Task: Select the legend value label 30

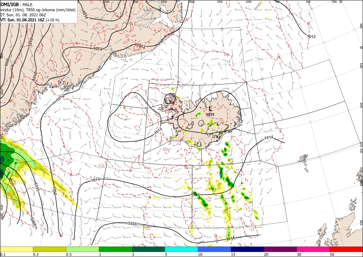Action: click(x=299, y=254)
